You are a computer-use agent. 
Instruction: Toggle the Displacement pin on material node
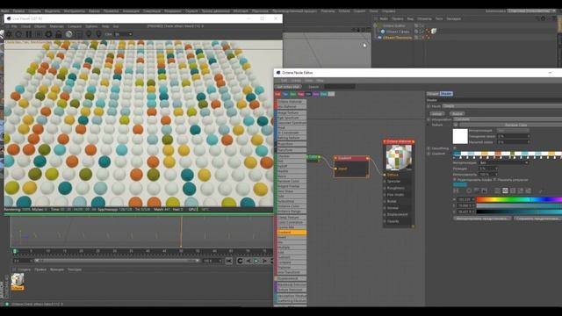385,214
